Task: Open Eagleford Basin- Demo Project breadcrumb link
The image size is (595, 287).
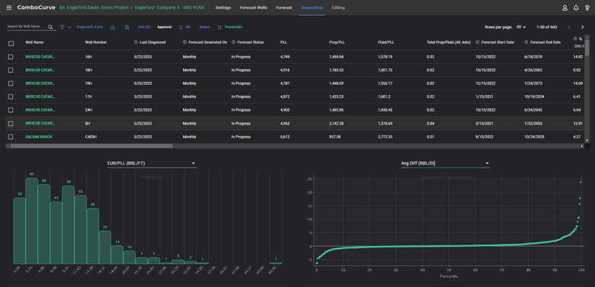Action: (x=97, y=8)
